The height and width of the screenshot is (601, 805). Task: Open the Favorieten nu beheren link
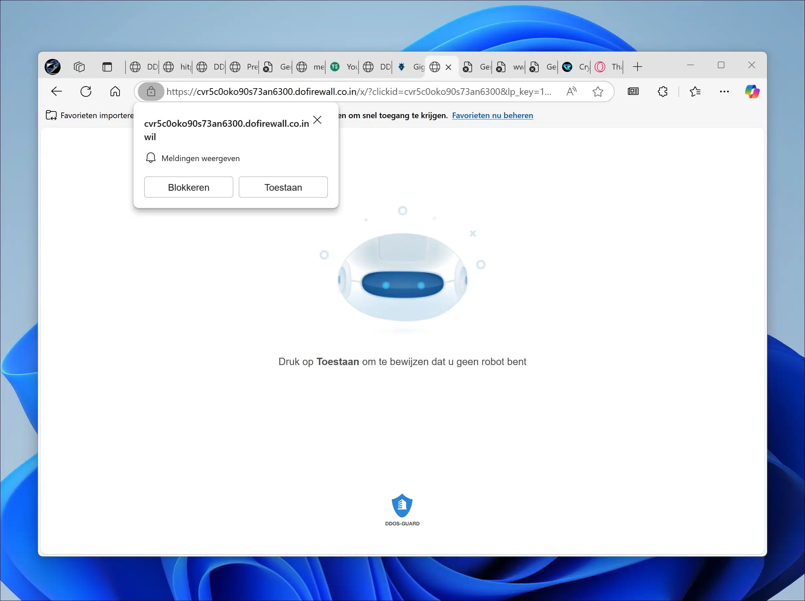492,116
